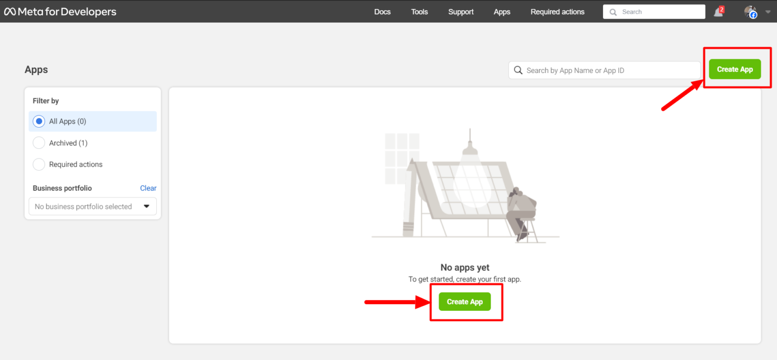The image size is (777, 360).
Task: Open notifications via the bell icon
Action: [718, 12]
